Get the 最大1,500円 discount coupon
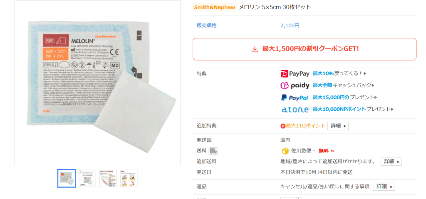The width and height of the screenshot is (426, 199). (305, 49)
